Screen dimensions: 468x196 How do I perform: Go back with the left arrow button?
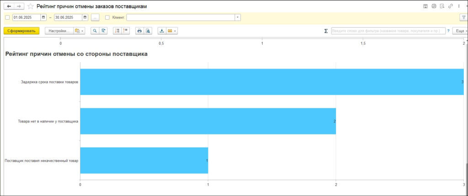coord(9,6)
